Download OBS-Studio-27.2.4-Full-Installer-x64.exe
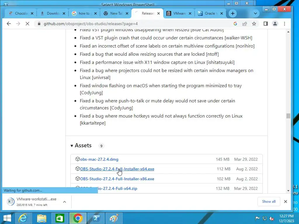299x224 pixels. (117, 169)
